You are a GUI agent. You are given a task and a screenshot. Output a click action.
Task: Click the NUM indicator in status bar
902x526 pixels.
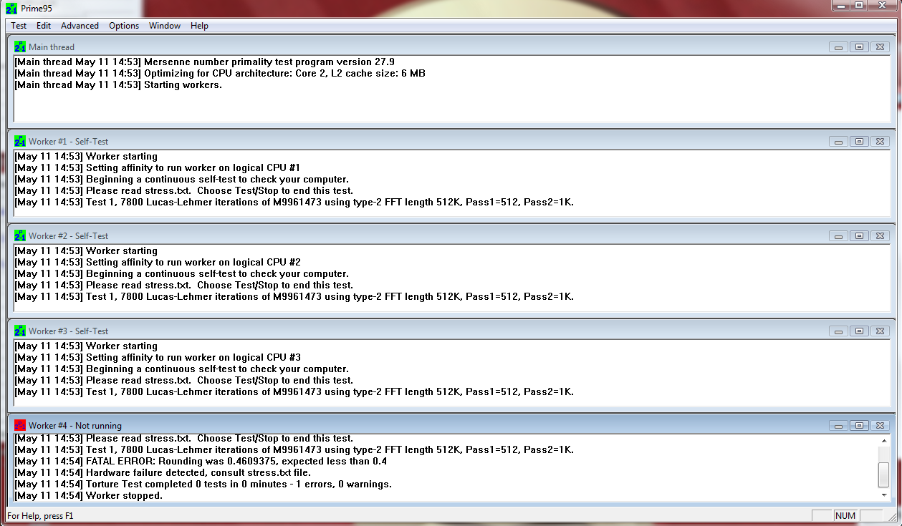click(845, 515)
